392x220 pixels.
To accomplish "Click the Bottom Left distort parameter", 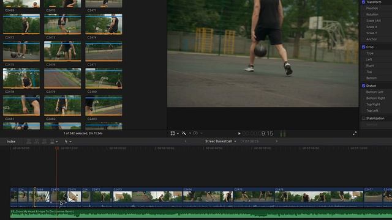I will point(374,92).
